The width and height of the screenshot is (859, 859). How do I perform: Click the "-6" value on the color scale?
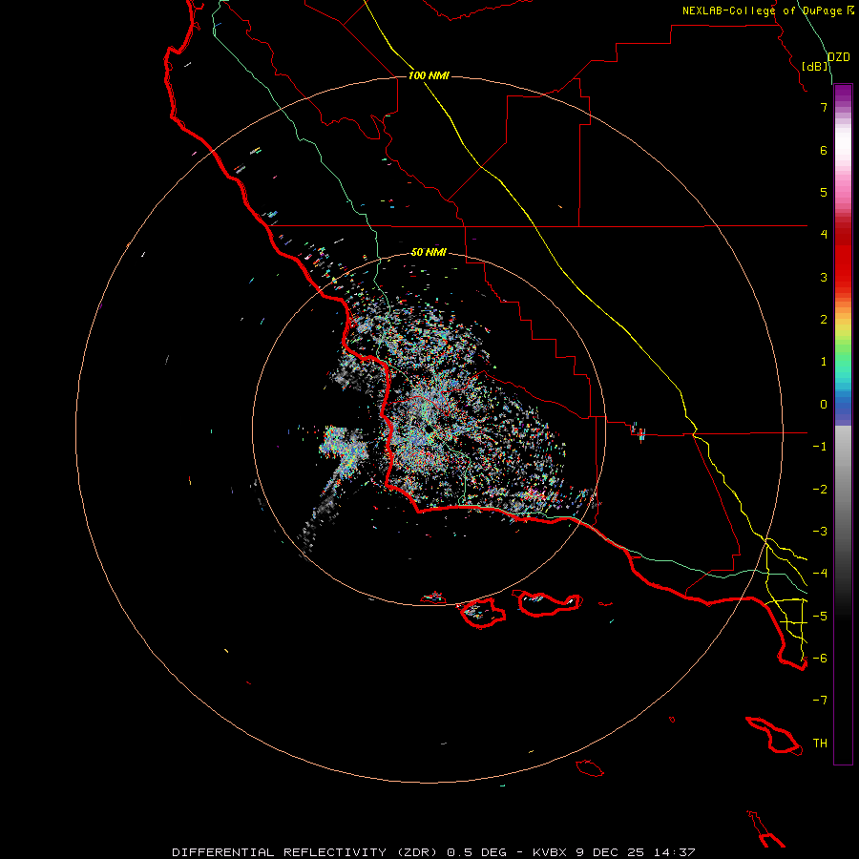820,659
